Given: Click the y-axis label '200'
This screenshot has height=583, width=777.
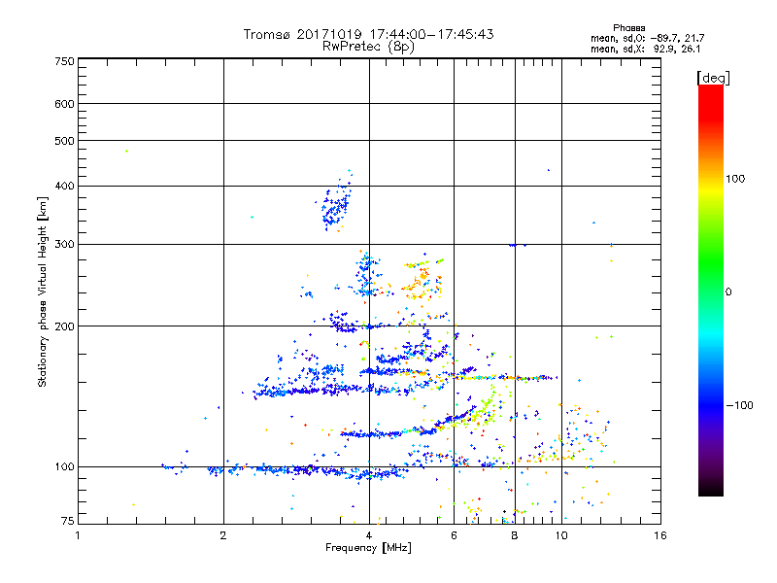Looking at the screenshot, I should (x=64, y=326).
